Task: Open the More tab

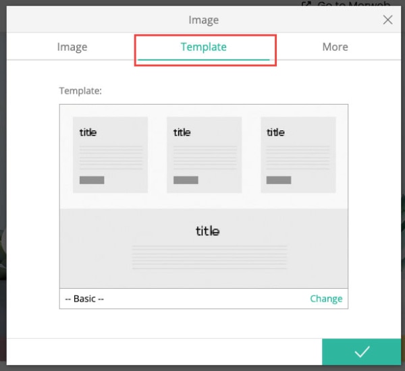Action: (x=335, y=47)
